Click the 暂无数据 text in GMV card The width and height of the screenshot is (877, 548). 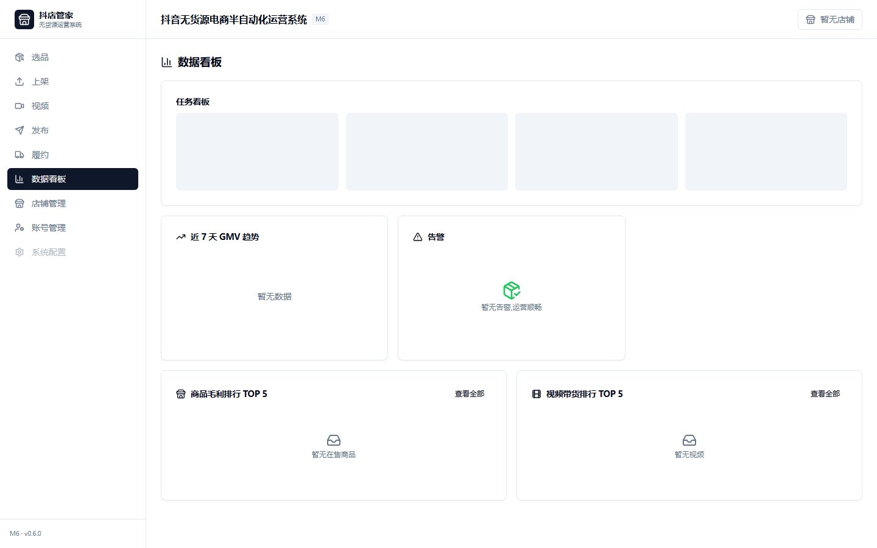click(x=275, y=297)
